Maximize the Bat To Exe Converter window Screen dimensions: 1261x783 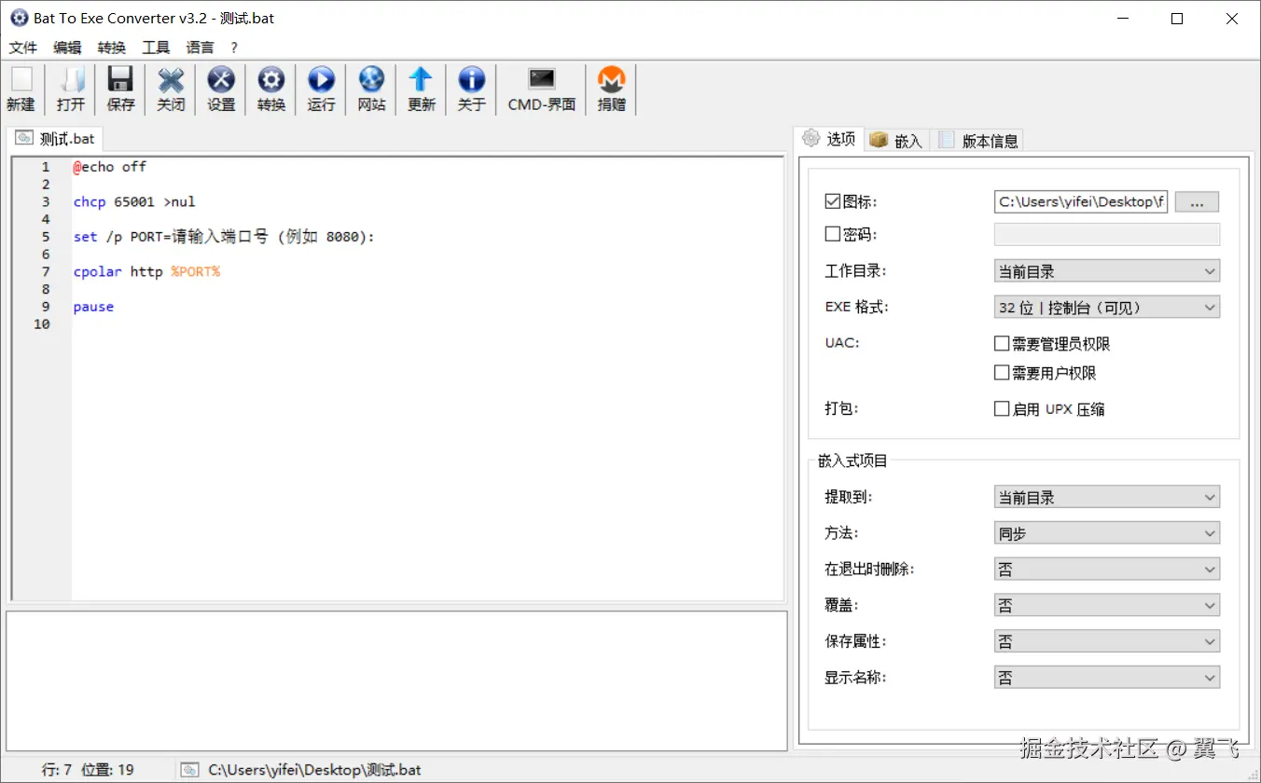1177,19
